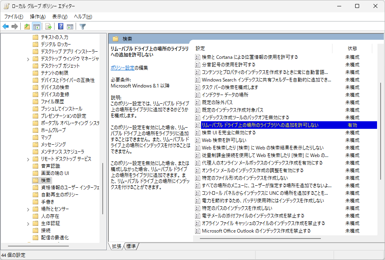This screenshot has height=260, width=385.
Task: Click tree pane horizontal scrollbar
Action: point(38,246)
